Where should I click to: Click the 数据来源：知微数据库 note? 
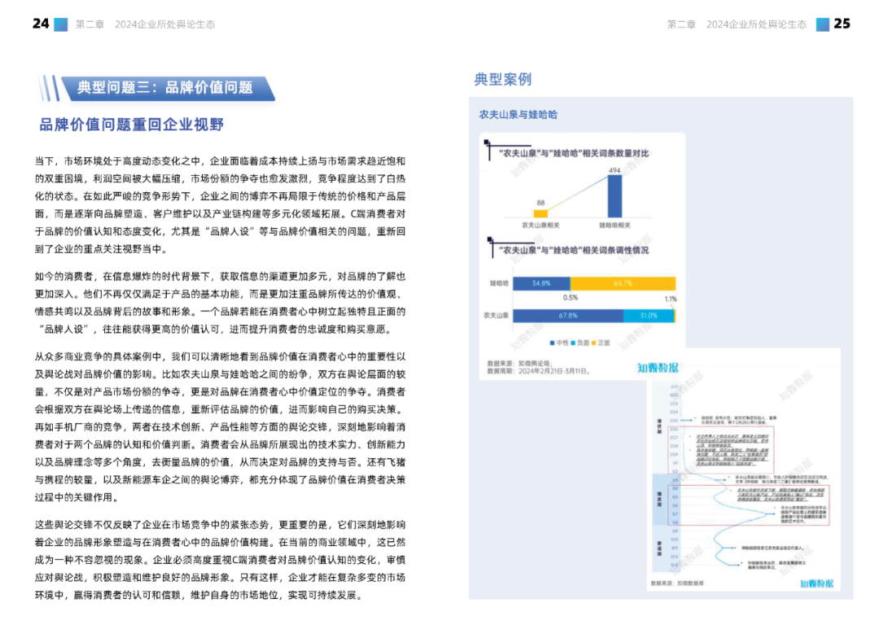(677, 584)
